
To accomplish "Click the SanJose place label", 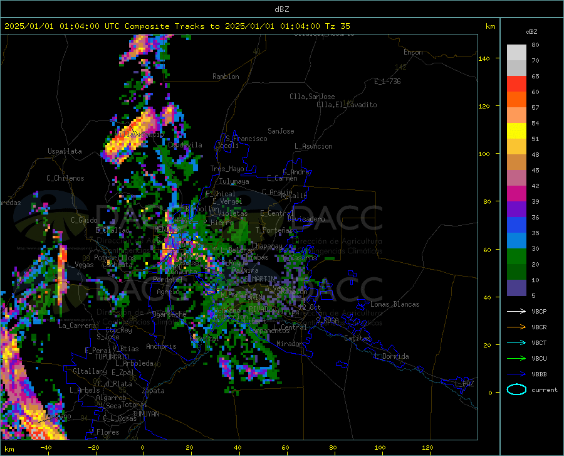I will pos(281,131).
